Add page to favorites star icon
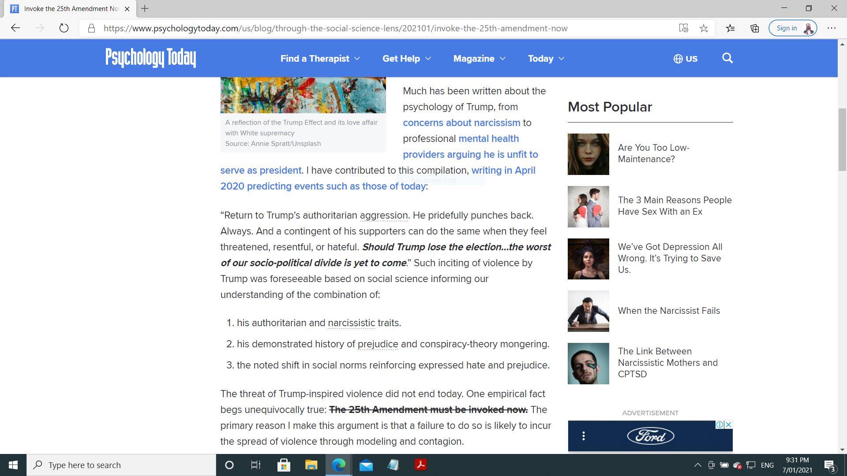The width and height of the screenshot is (847, 476). 704,28
